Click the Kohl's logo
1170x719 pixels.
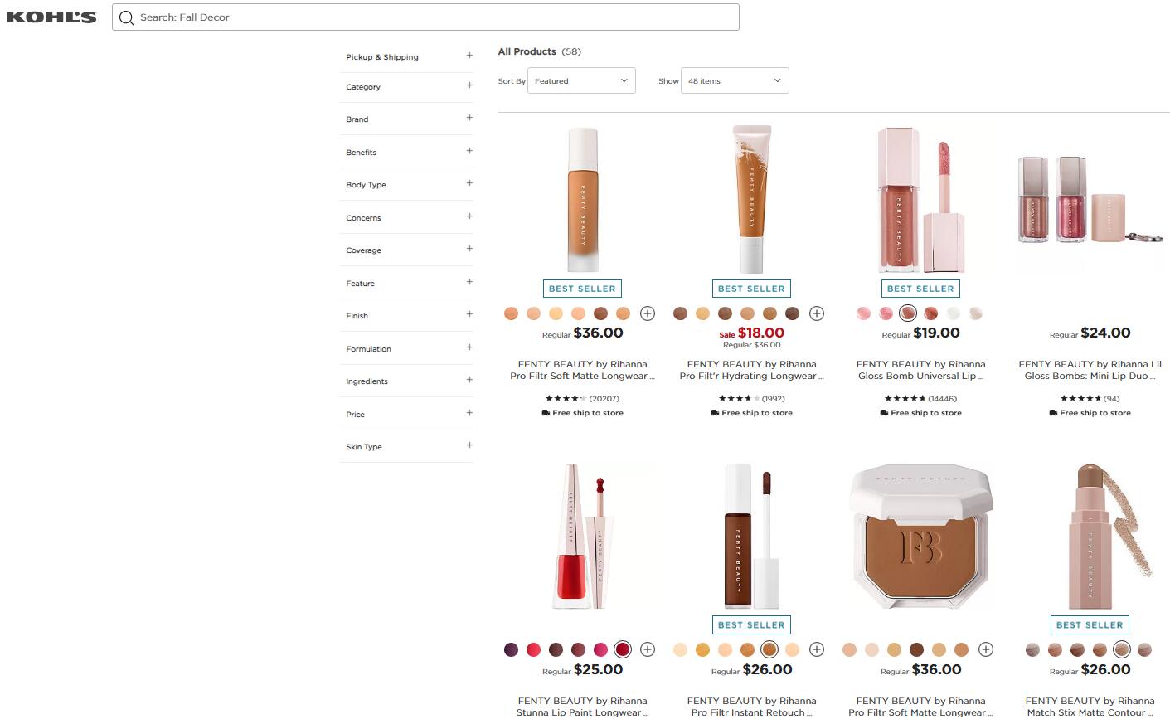coord(51,17)
